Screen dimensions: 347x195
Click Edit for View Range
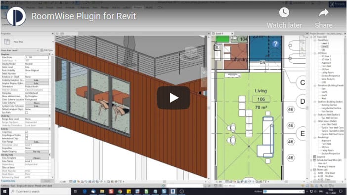(x=37, y=142)
